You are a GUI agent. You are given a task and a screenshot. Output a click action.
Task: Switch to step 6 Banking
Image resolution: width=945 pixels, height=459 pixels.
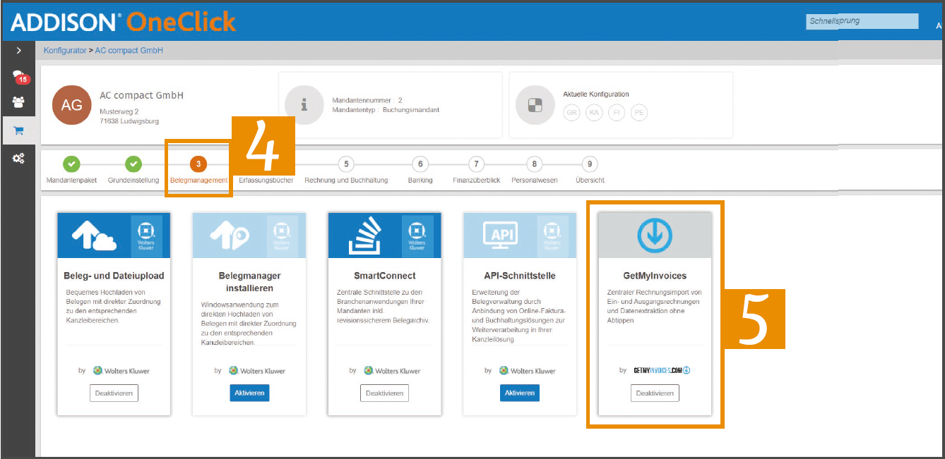(x=420, y=169)
